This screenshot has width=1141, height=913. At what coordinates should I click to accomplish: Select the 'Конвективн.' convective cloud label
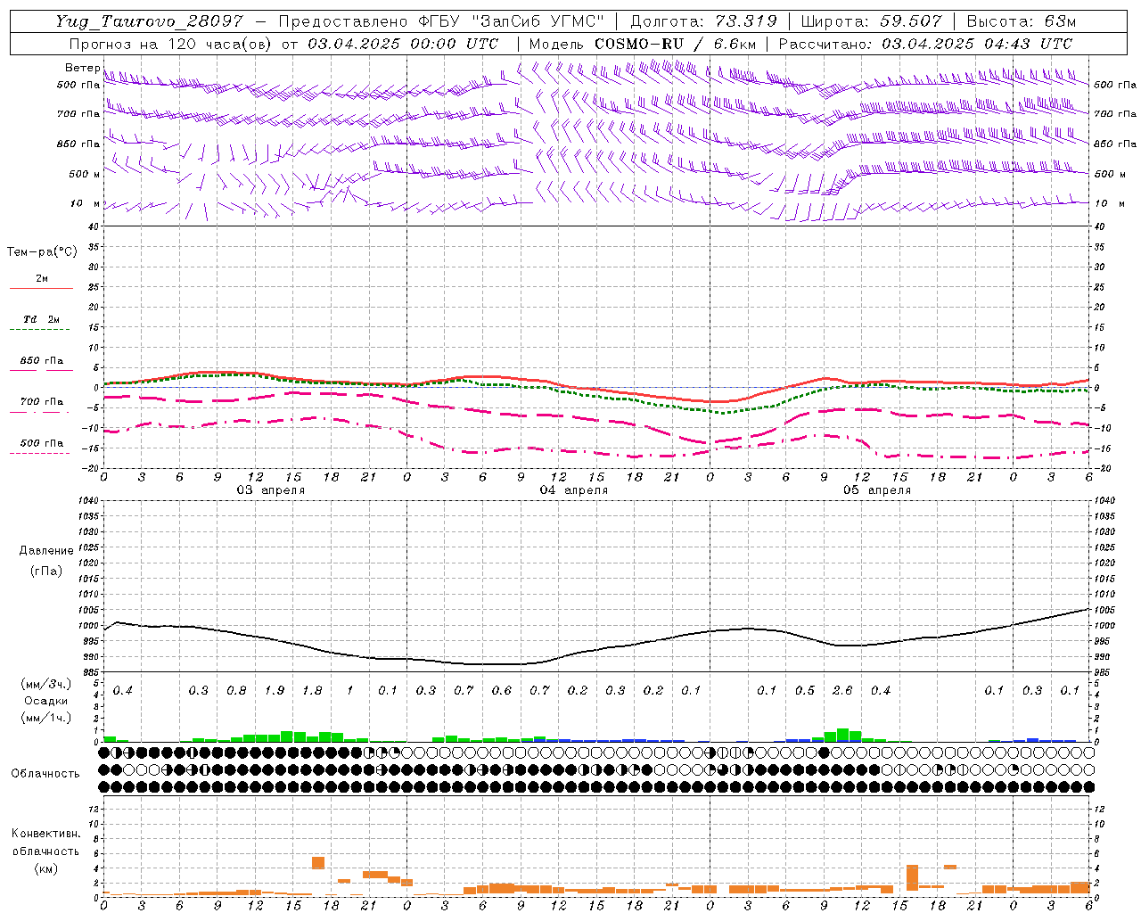45,834
